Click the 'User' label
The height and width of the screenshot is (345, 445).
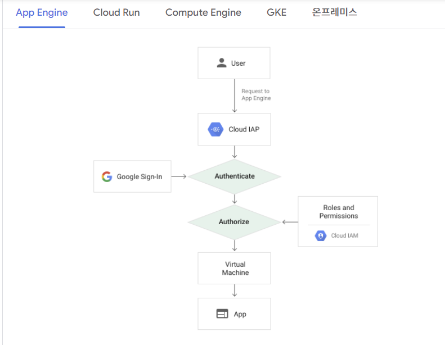[x=238, y=63]
